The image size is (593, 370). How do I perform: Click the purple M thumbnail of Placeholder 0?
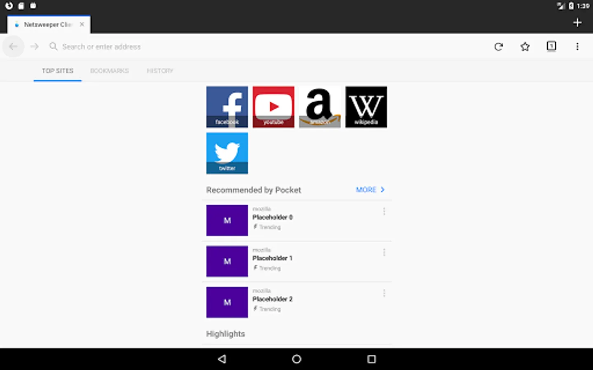click(227, 220)
